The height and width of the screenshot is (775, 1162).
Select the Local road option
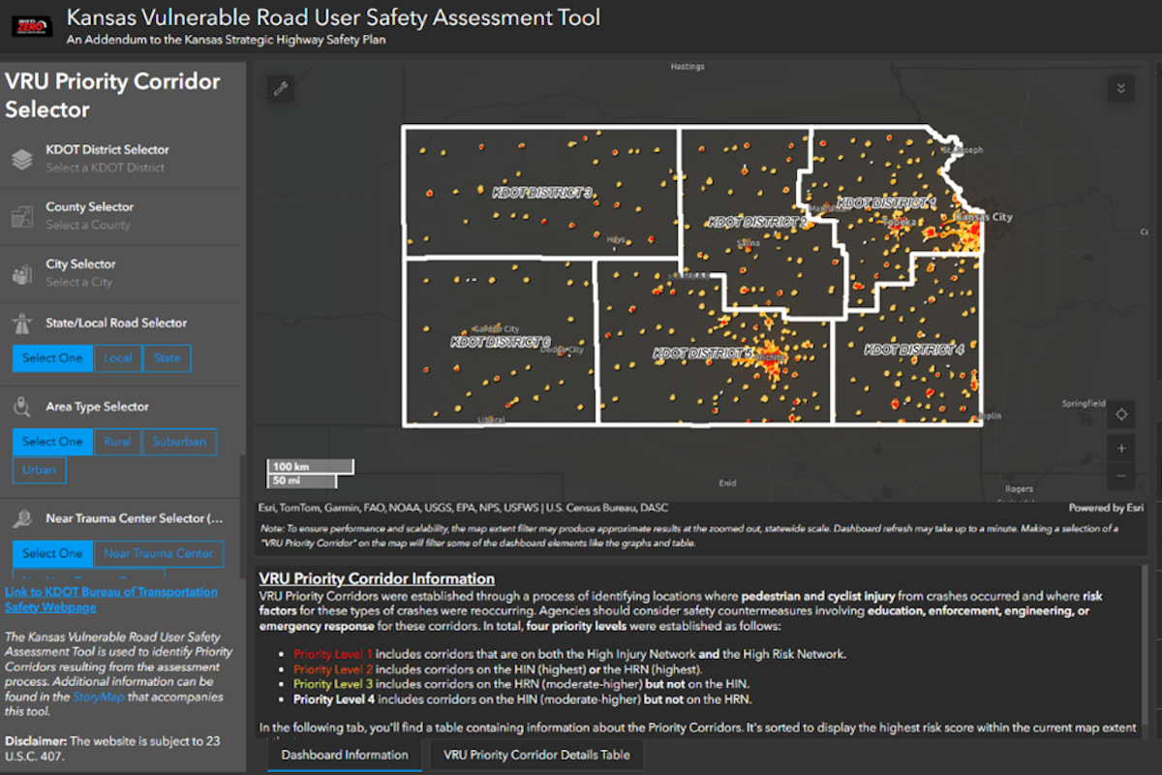(x=117, y=358)
